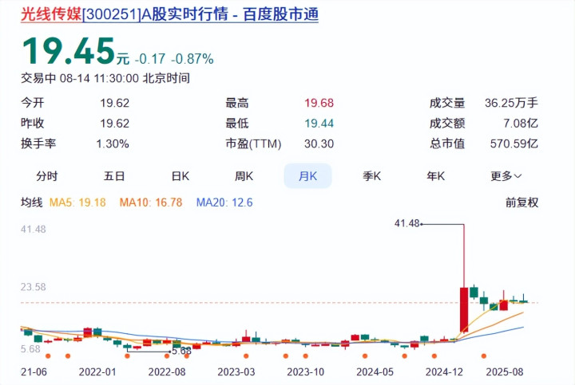
Task: Click the MA5: 19.18 indicator label
Action: click(x=77, y=202)
